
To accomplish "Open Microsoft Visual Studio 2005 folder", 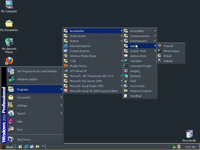I will [x=93, y=86].
